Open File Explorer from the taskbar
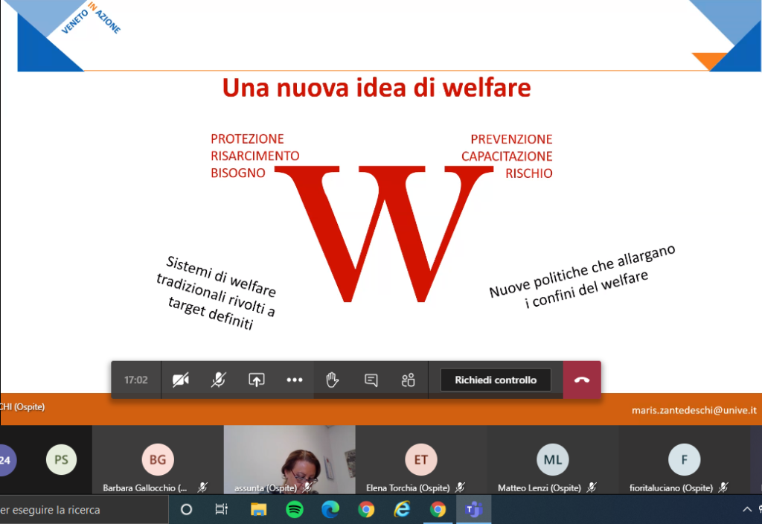762x524 pixels. [x=258, y=510]
